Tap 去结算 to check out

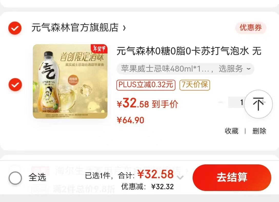coord(232,177)
